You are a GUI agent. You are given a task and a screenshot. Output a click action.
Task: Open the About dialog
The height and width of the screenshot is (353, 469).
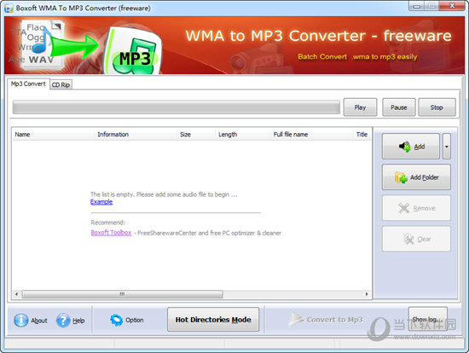coord(31,320)
